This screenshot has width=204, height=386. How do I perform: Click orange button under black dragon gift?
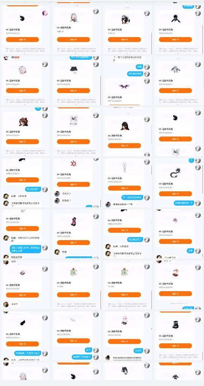point(175,194)
